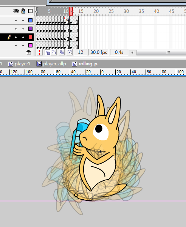Click frame 30 on the timeline ruler
This screenshot has width=186, height=227.
coord(126,11)
